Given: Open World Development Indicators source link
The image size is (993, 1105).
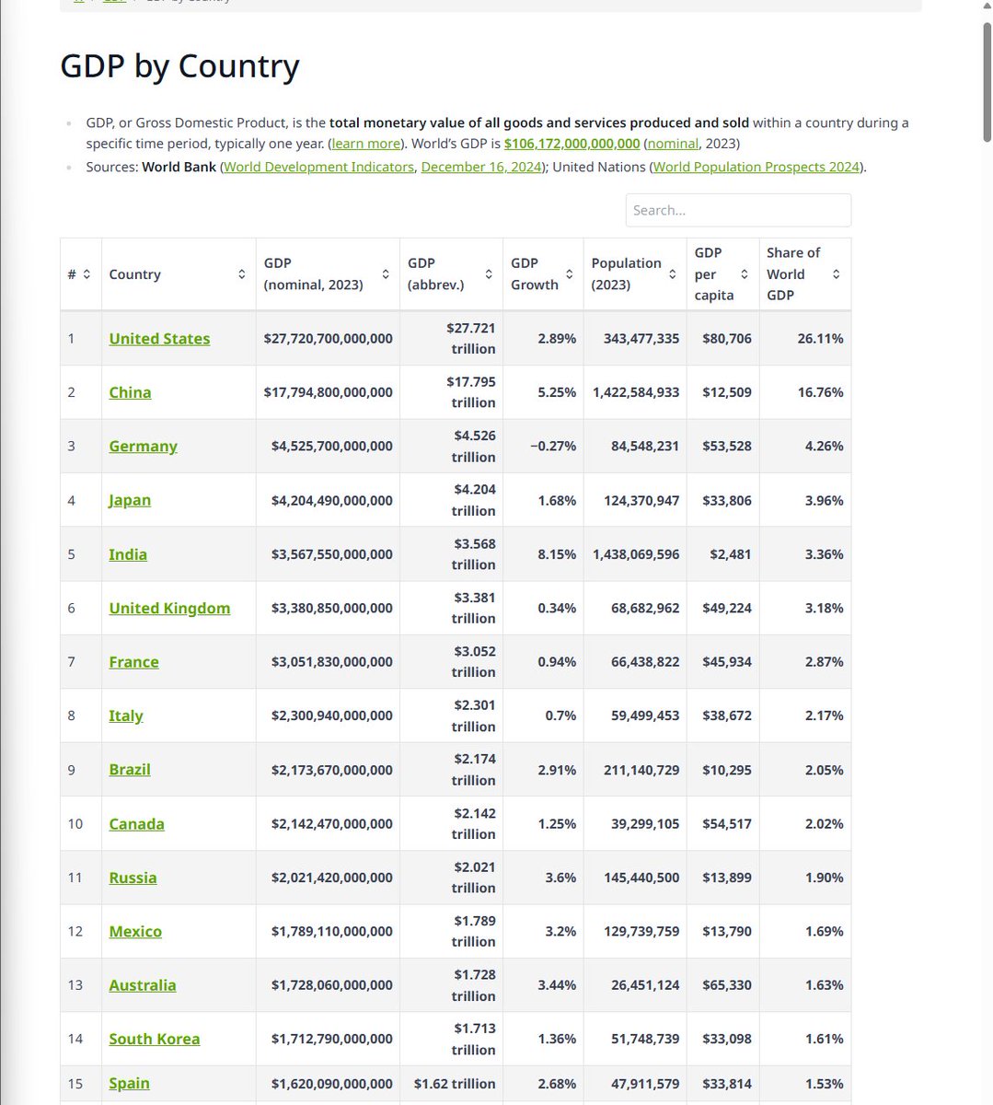Looking at the screenshot, I should click(x=318, y=167).
